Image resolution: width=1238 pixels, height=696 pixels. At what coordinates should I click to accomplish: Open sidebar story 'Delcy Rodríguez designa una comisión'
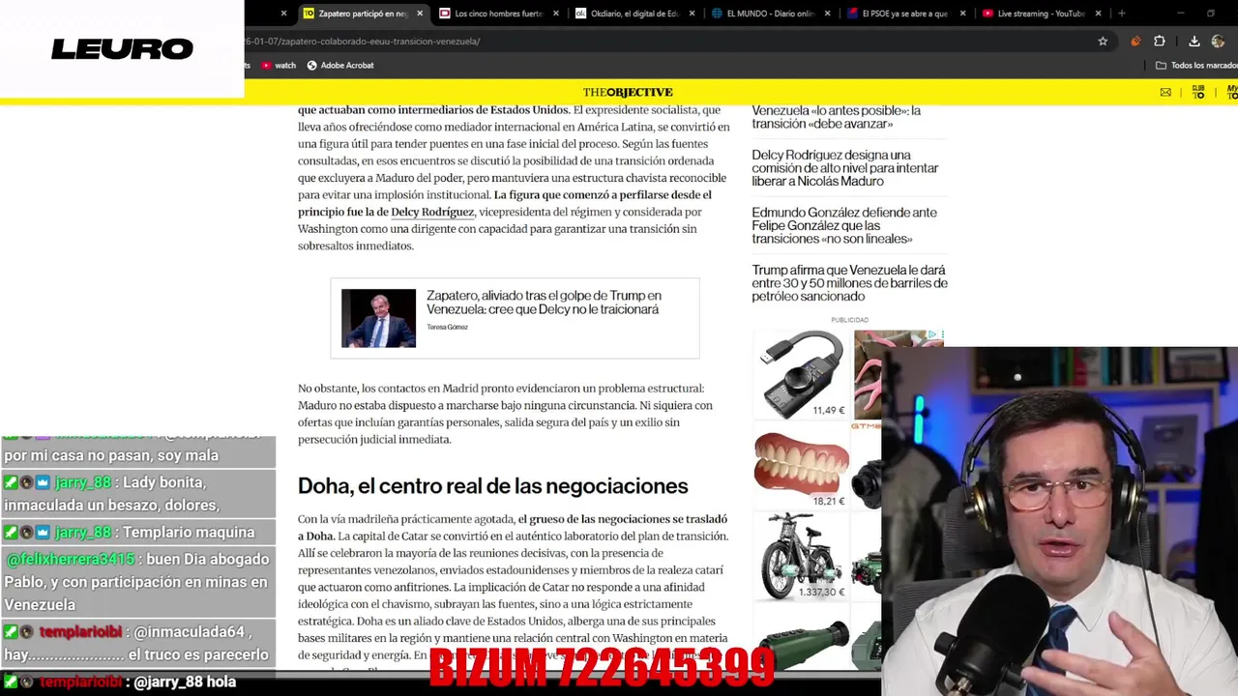[845, 168]
